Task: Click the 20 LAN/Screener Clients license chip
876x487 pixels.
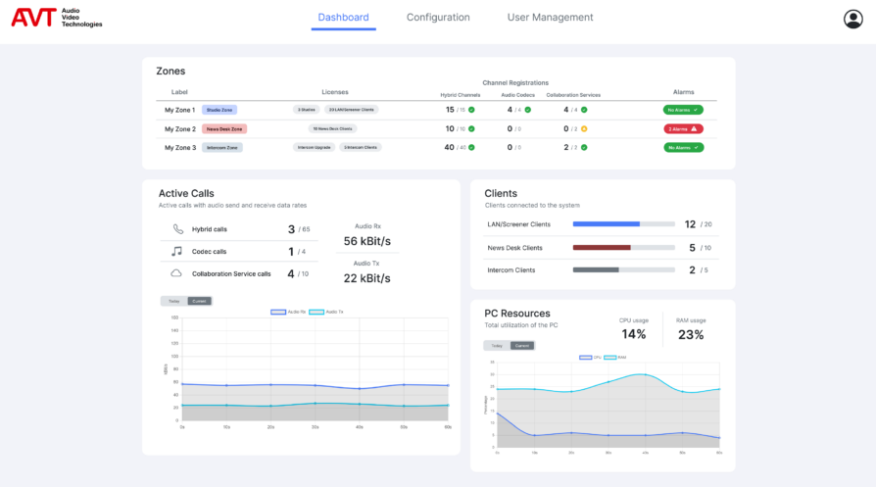Action: tap(352, 110)
